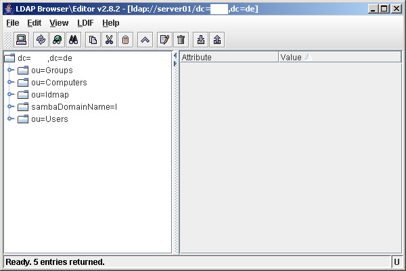
Task: Click the 'U' indicator in status bar
Action: tap(397, 262)
